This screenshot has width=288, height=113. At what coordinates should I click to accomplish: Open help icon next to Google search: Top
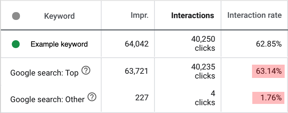pyautogui.click(x=86, y=70)
